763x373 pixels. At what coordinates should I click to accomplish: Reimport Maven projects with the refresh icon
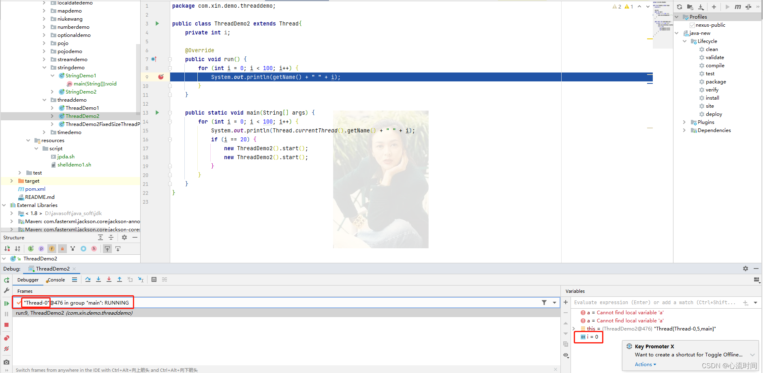[679, 7]
